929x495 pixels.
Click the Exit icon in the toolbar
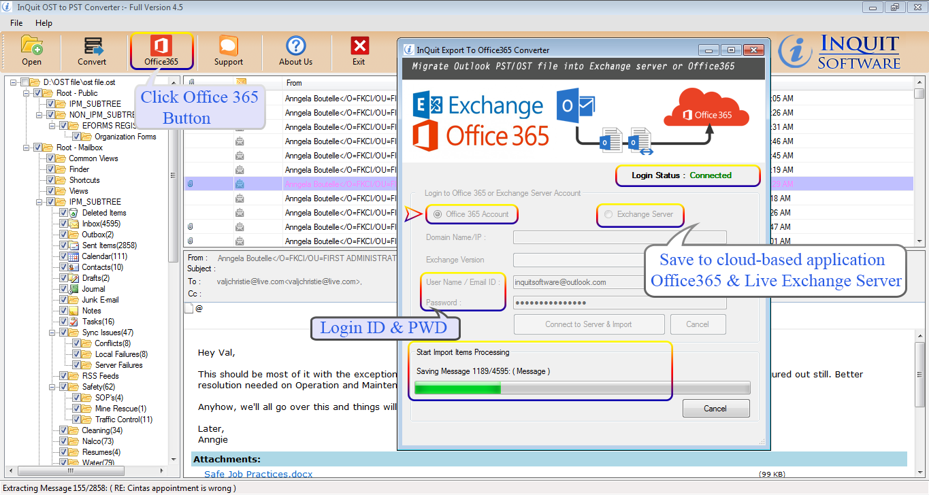tap(359, 51)
